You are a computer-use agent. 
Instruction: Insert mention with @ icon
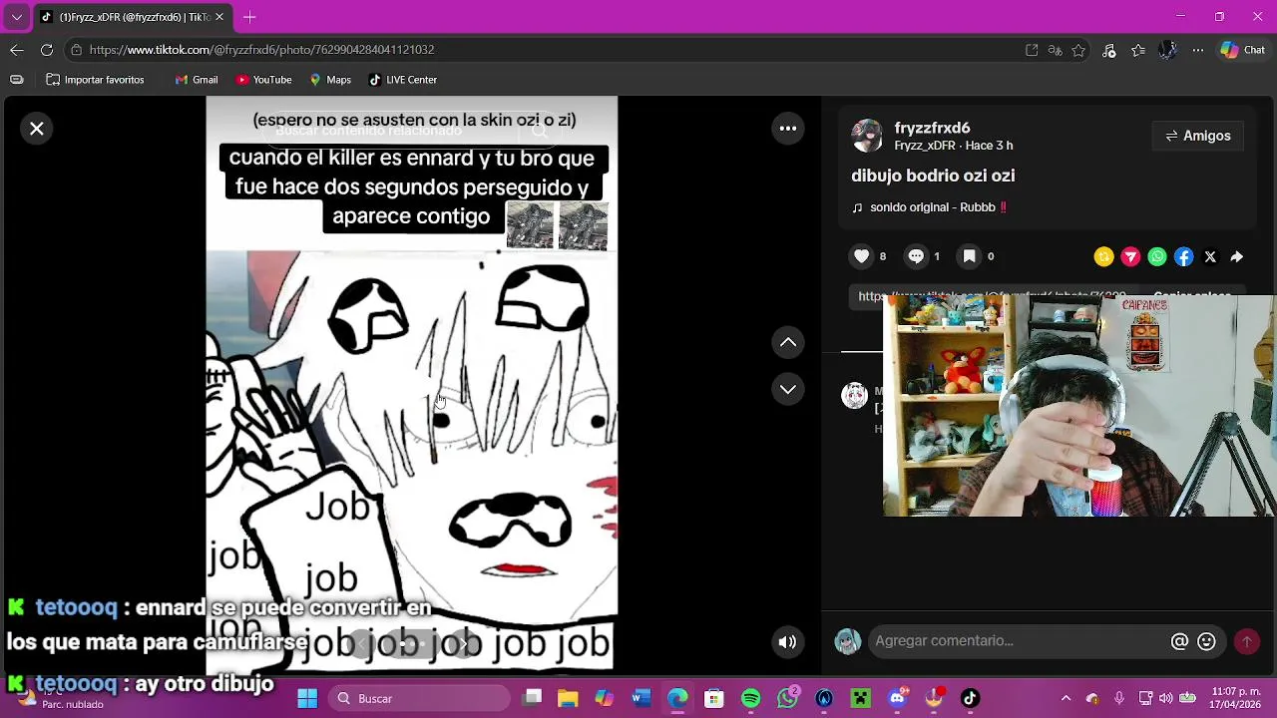coord(1179,642)
